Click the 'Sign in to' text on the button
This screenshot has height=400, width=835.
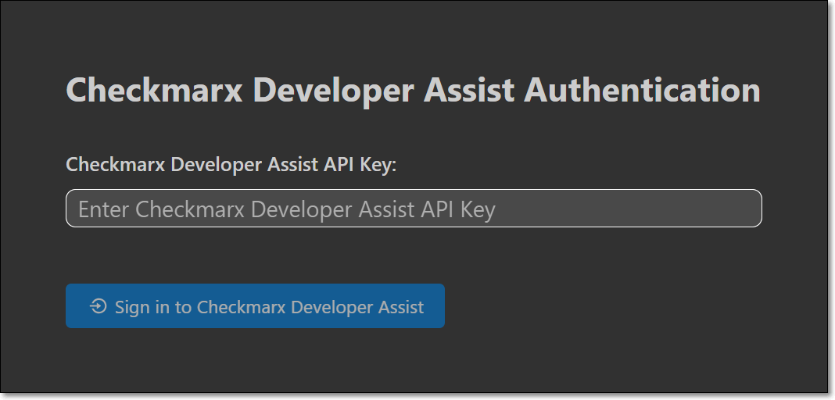153,307
